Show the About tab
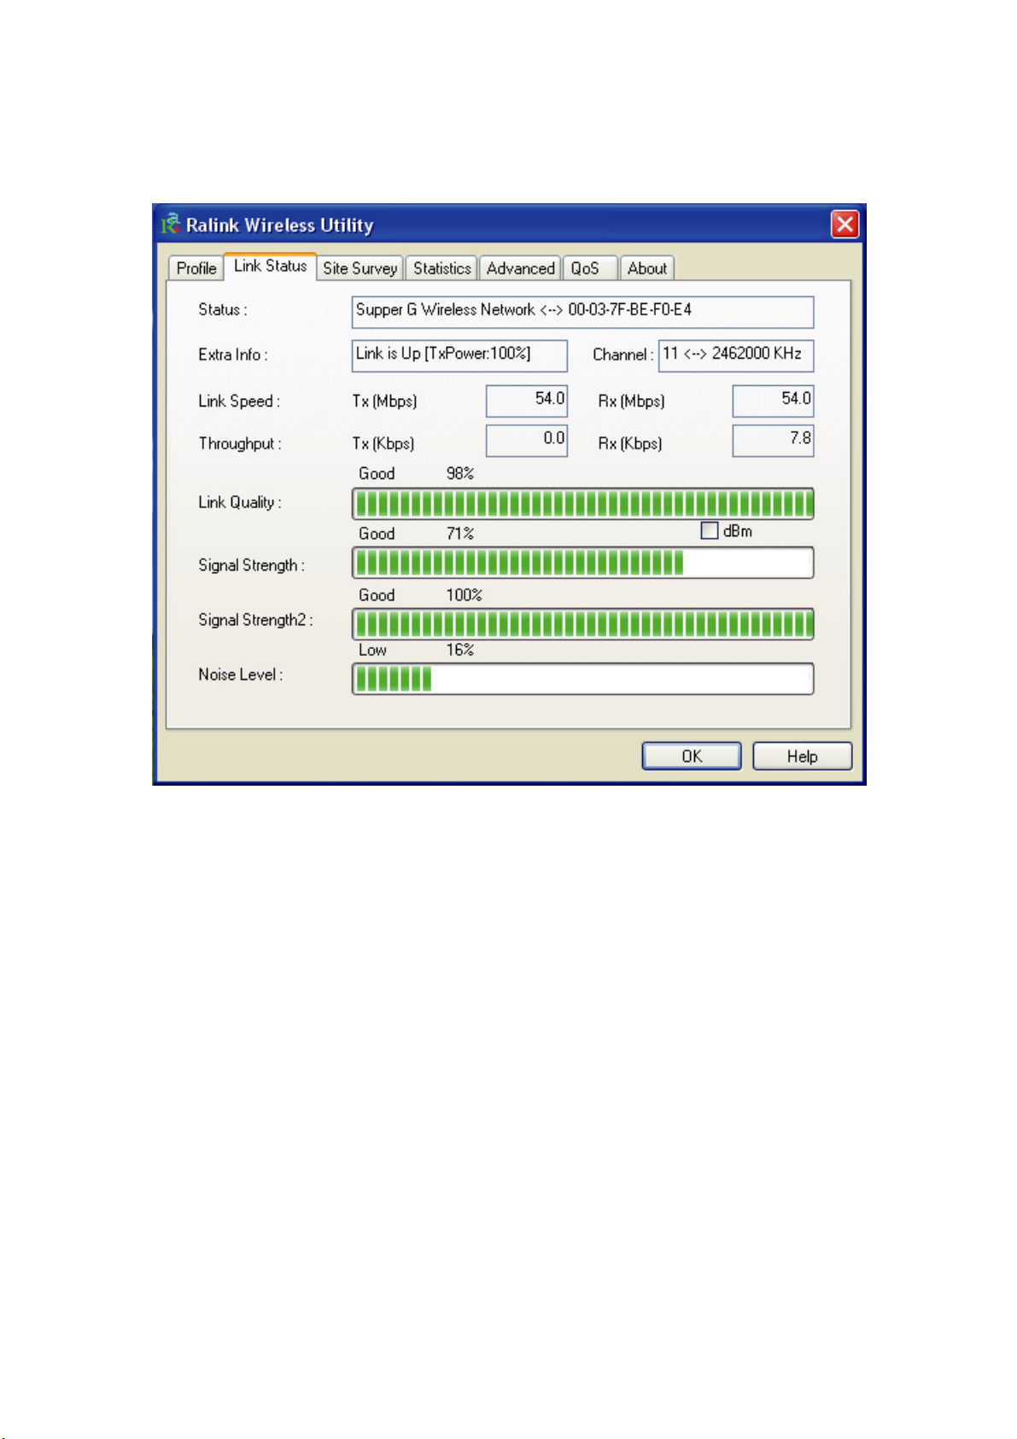This screenshot has width=1017, height=1439. 646,268
